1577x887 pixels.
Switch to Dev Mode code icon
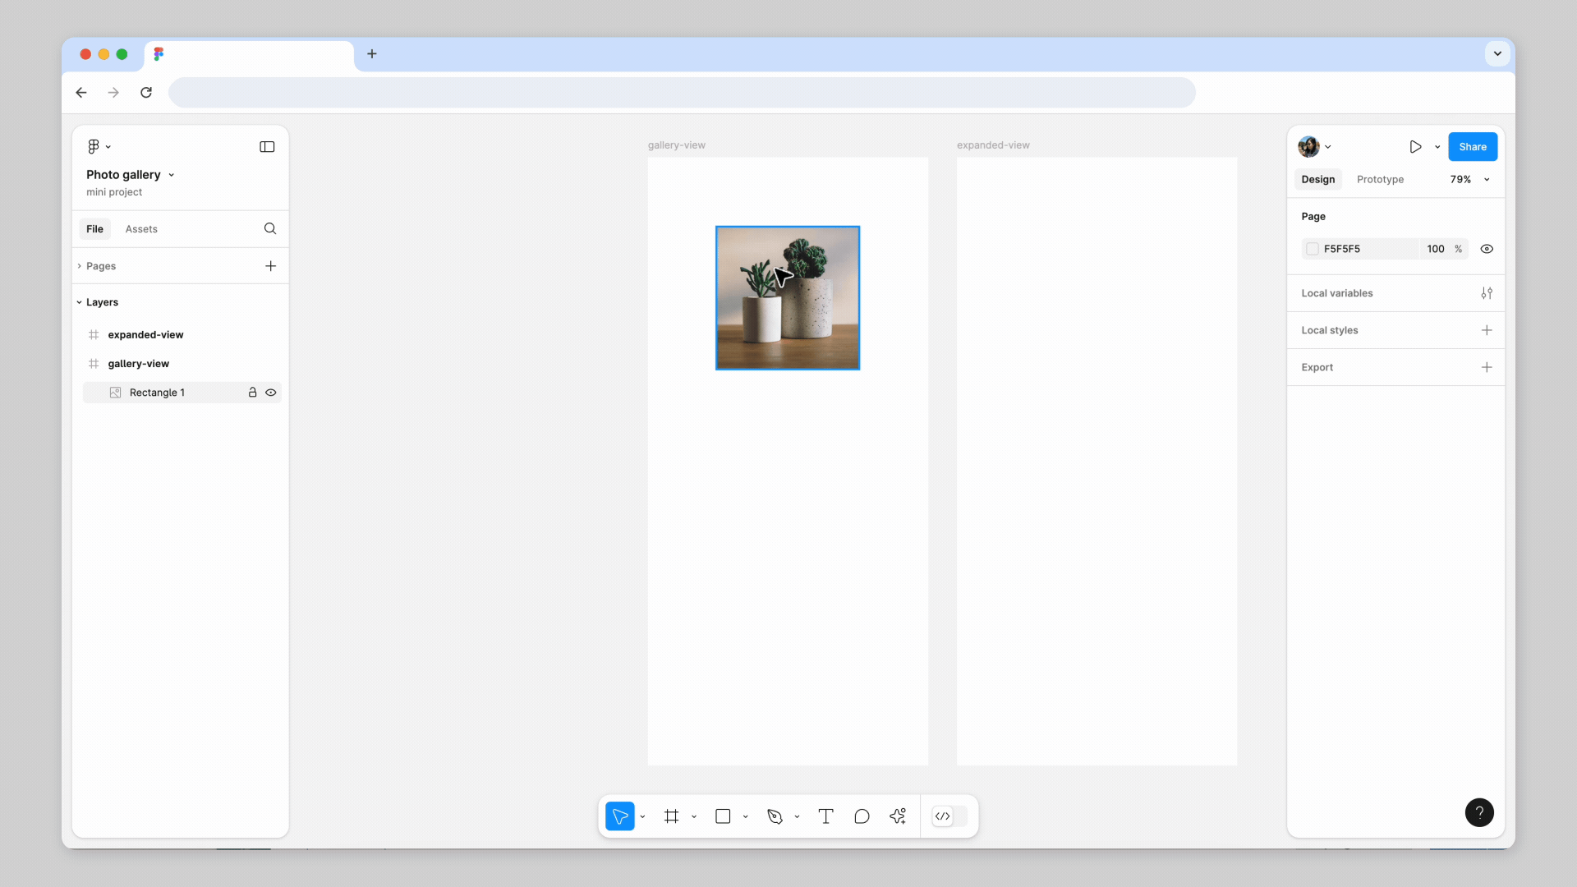pyautogui.click(x=943, y=816)
